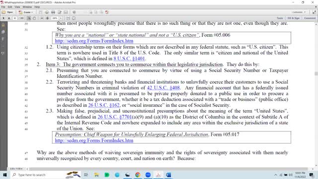This screenshot has height=179, width=318.
Task: Click the Print icon in toolbar
Action: (53, 12)
